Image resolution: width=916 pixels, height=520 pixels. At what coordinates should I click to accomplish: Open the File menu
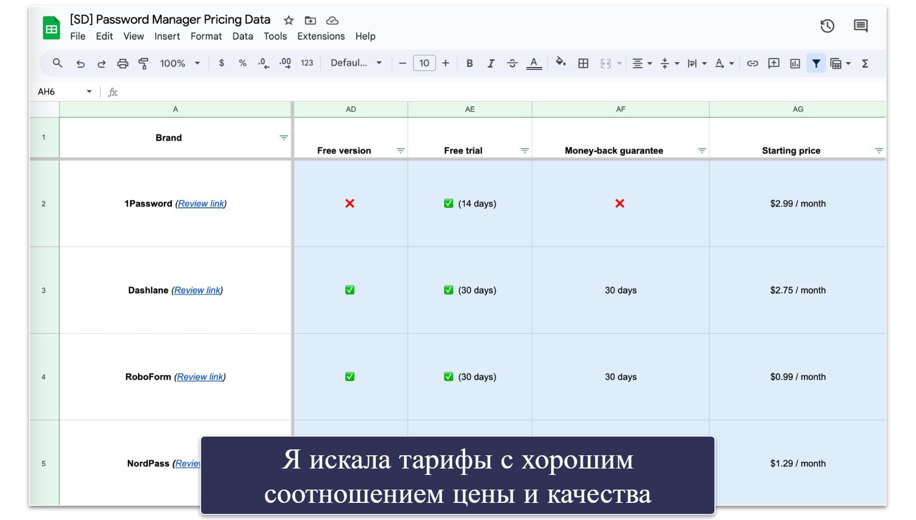click(78, 36)
